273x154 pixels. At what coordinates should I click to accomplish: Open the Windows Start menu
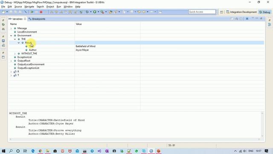3,151
